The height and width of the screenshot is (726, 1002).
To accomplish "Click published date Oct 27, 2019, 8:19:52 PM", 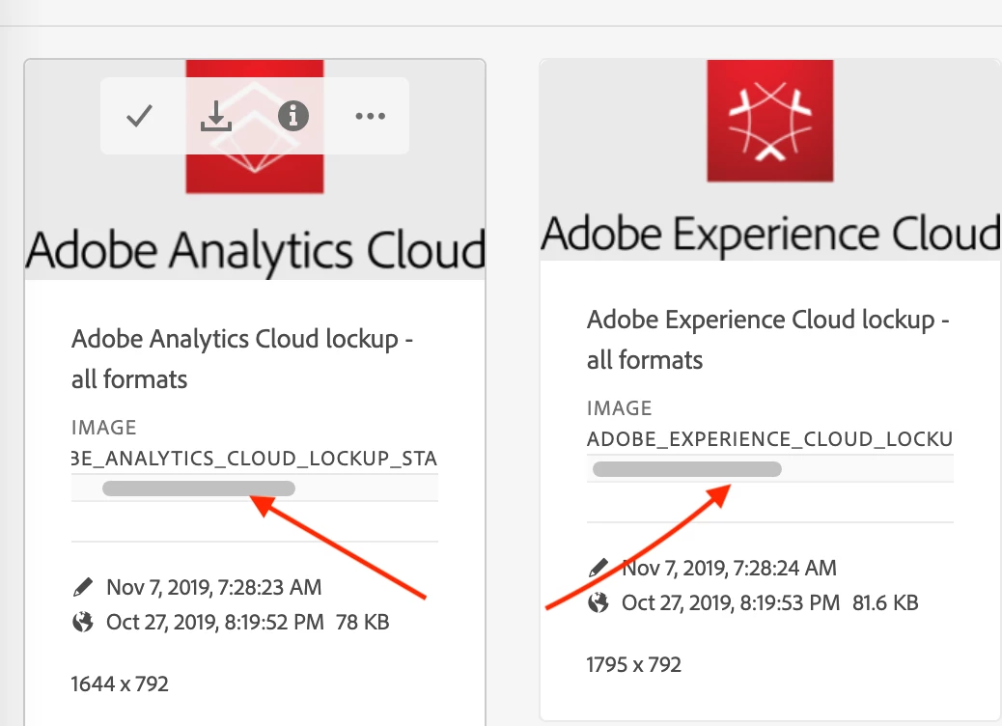I will (x=215, y=622).
